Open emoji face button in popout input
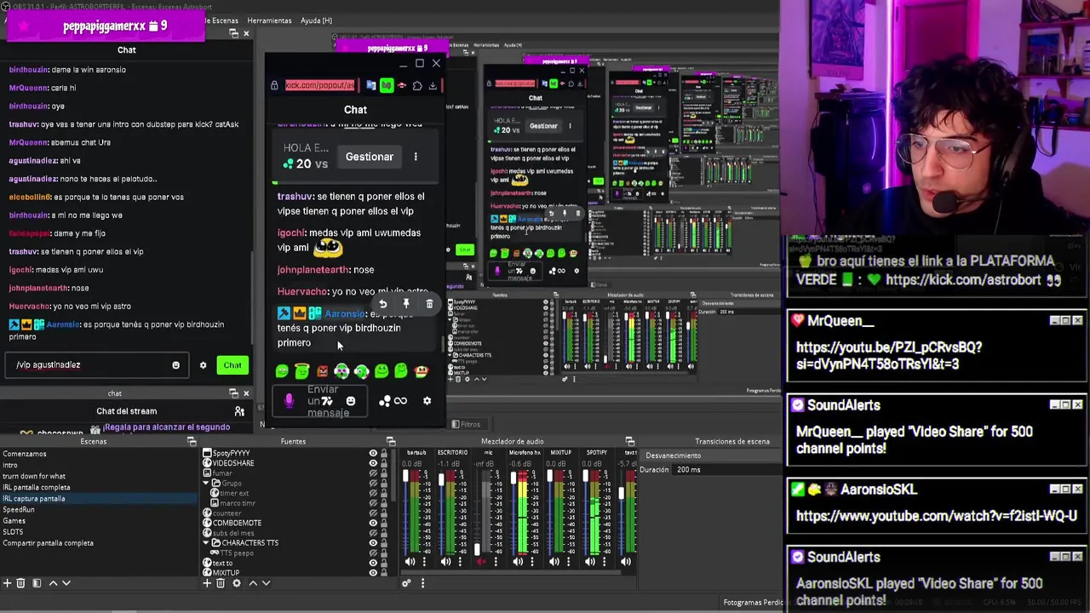Image resolution: width=1090 pixels, height=613 pixels. point(351,401)
